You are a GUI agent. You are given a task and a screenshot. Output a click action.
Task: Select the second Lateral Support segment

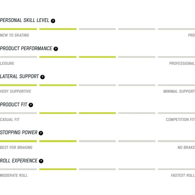coord(58,85)
